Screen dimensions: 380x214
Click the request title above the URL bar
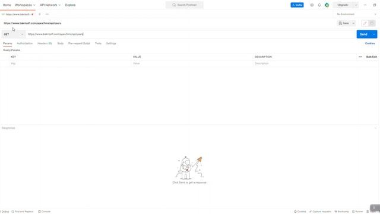pyautogui.click(x=33, y=23)
